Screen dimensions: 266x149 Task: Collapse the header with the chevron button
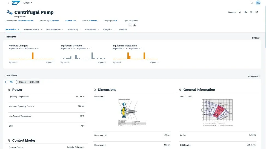point(130,25)
